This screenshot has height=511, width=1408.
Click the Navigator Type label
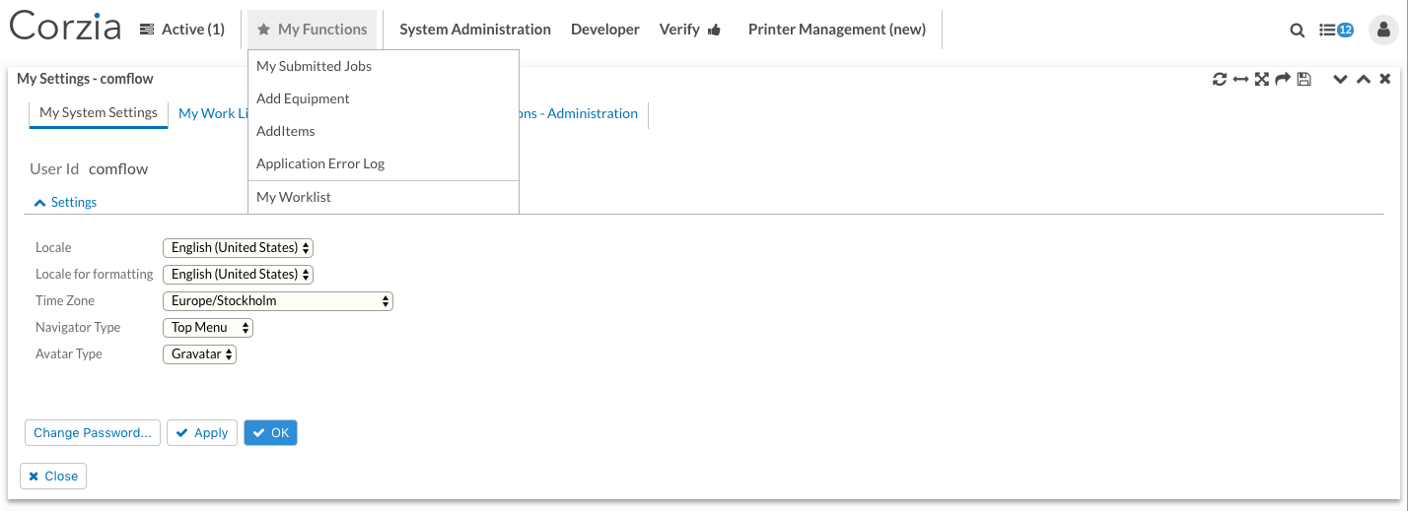tap(78, 328)
